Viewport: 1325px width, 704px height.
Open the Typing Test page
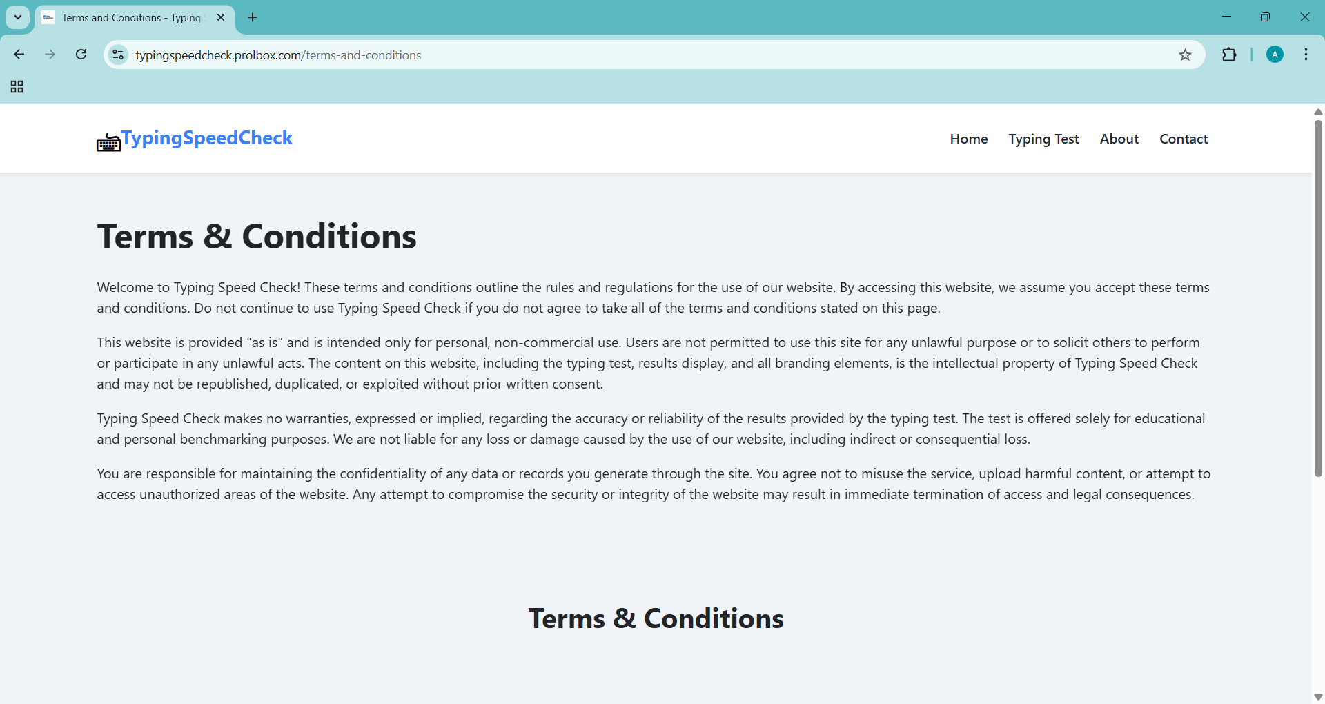[1043, 139]
